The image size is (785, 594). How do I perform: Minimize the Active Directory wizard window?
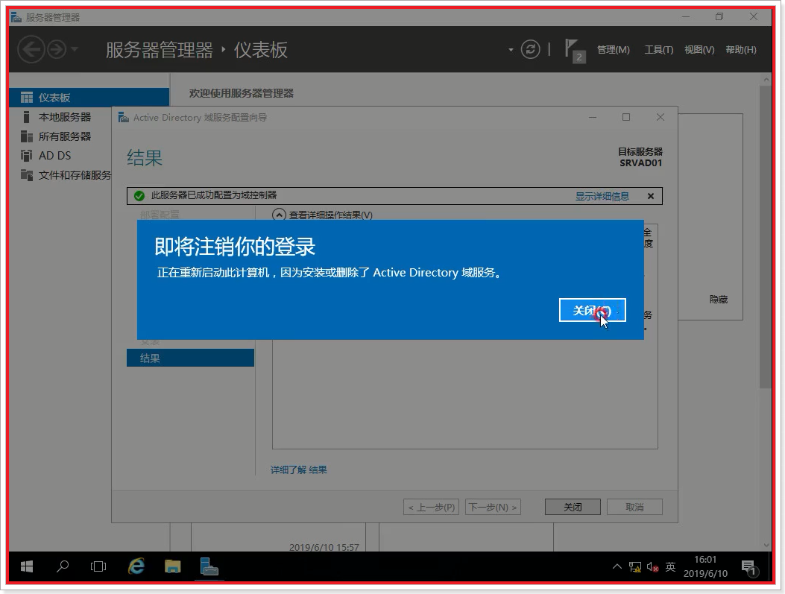593,117
